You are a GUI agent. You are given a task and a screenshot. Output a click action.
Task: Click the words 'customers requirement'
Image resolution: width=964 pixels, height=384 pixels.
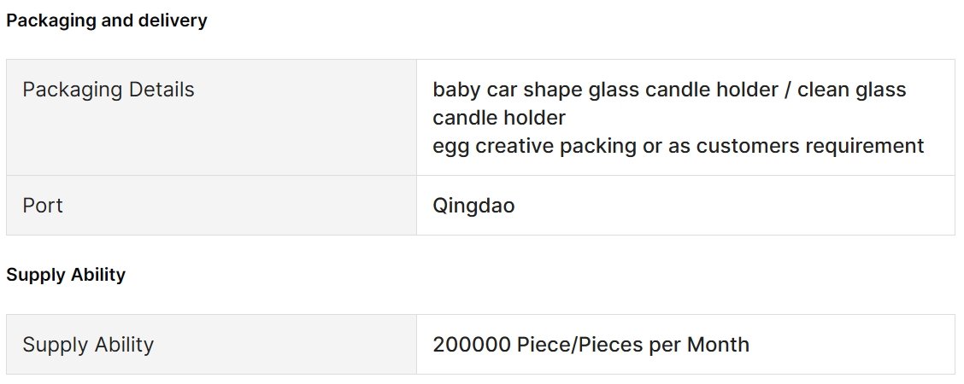[x=809, y=146]
